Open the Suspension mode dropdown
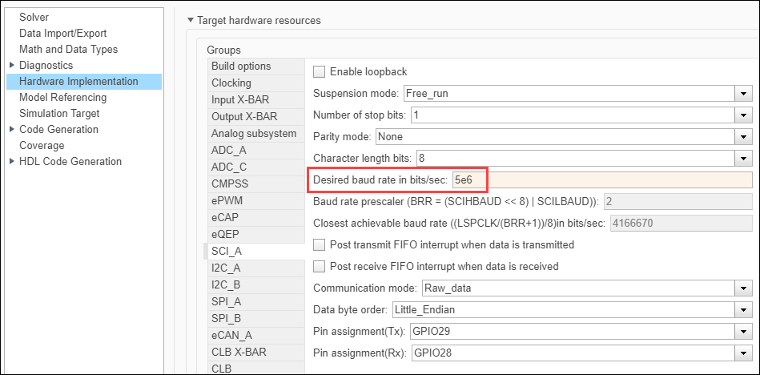 tap(742, 94)
